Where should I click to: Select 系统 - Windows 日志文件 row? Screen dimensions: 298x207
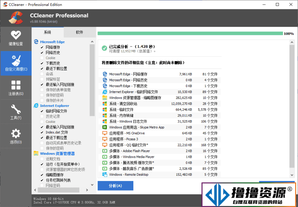pos(160,121)
